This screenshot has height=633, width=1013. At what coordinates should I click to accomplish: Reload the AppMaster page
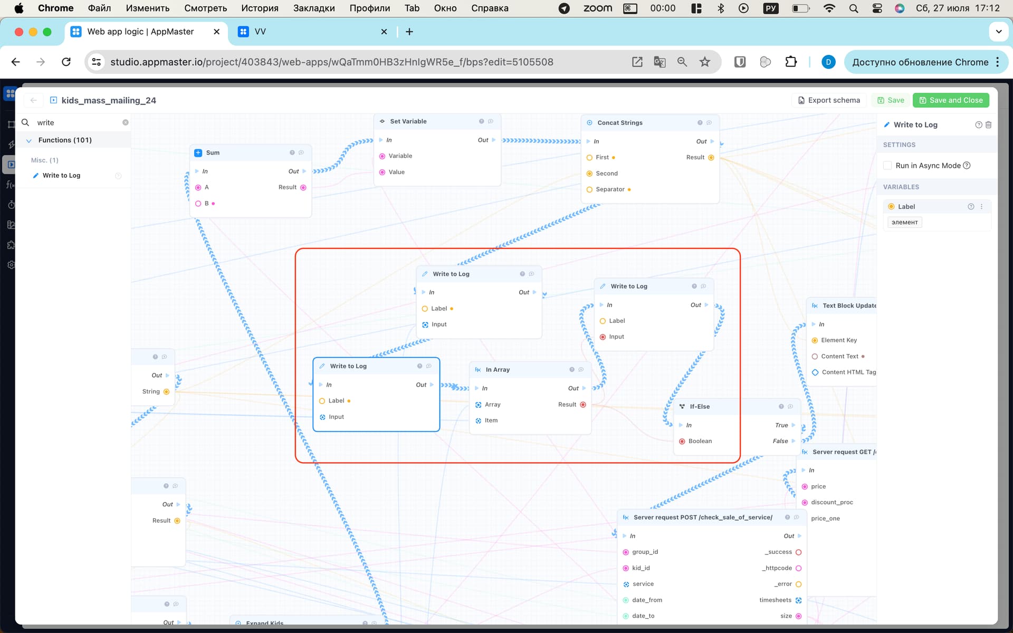tap(66, 62)
